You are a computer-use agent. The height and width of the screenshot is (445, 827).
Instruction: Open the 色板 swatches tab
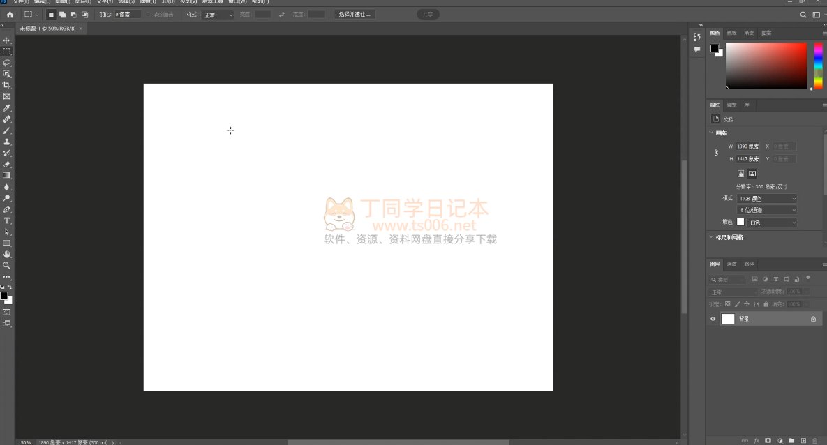click(x=731, y=33)
